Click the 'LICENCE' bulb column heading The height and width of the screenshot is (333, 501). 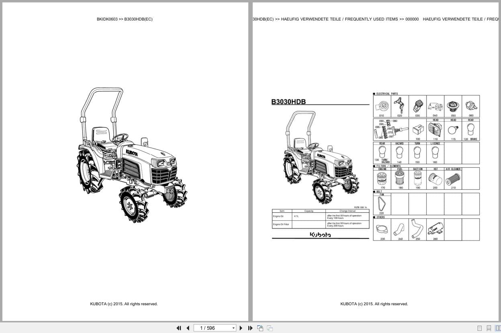pos(435,144)
